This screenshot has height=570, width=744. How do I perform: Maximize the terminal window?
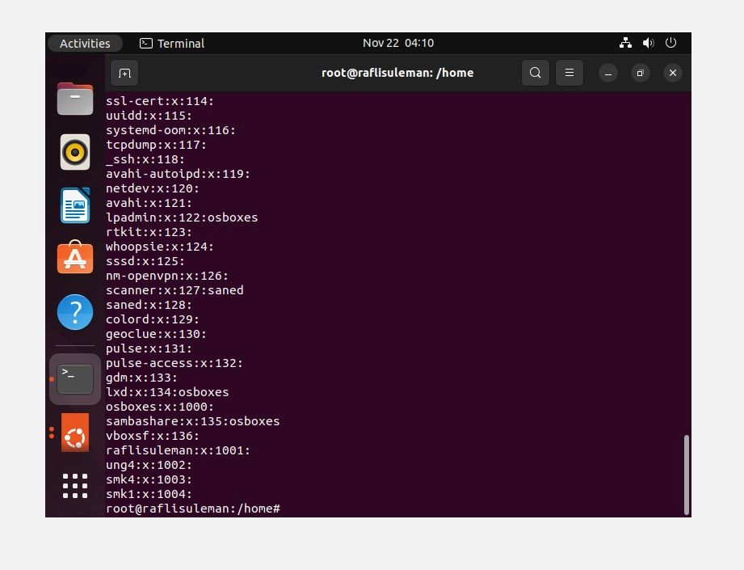pos(640,73)
